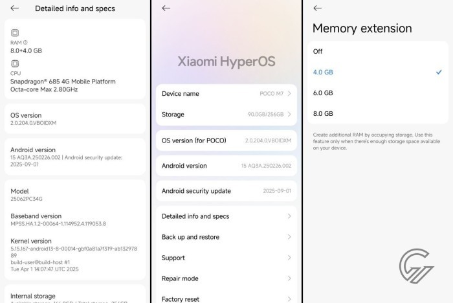This screenshot has width=453, height=303.
Task: Tap the CPU chip icon
Action: pyautogui.click(x=15, y=63)
